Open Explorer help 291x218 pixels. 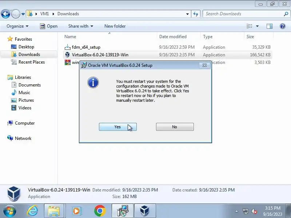[x=283, y=26]
